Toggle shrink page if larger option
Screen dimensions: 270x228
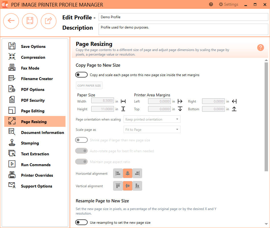81,140
